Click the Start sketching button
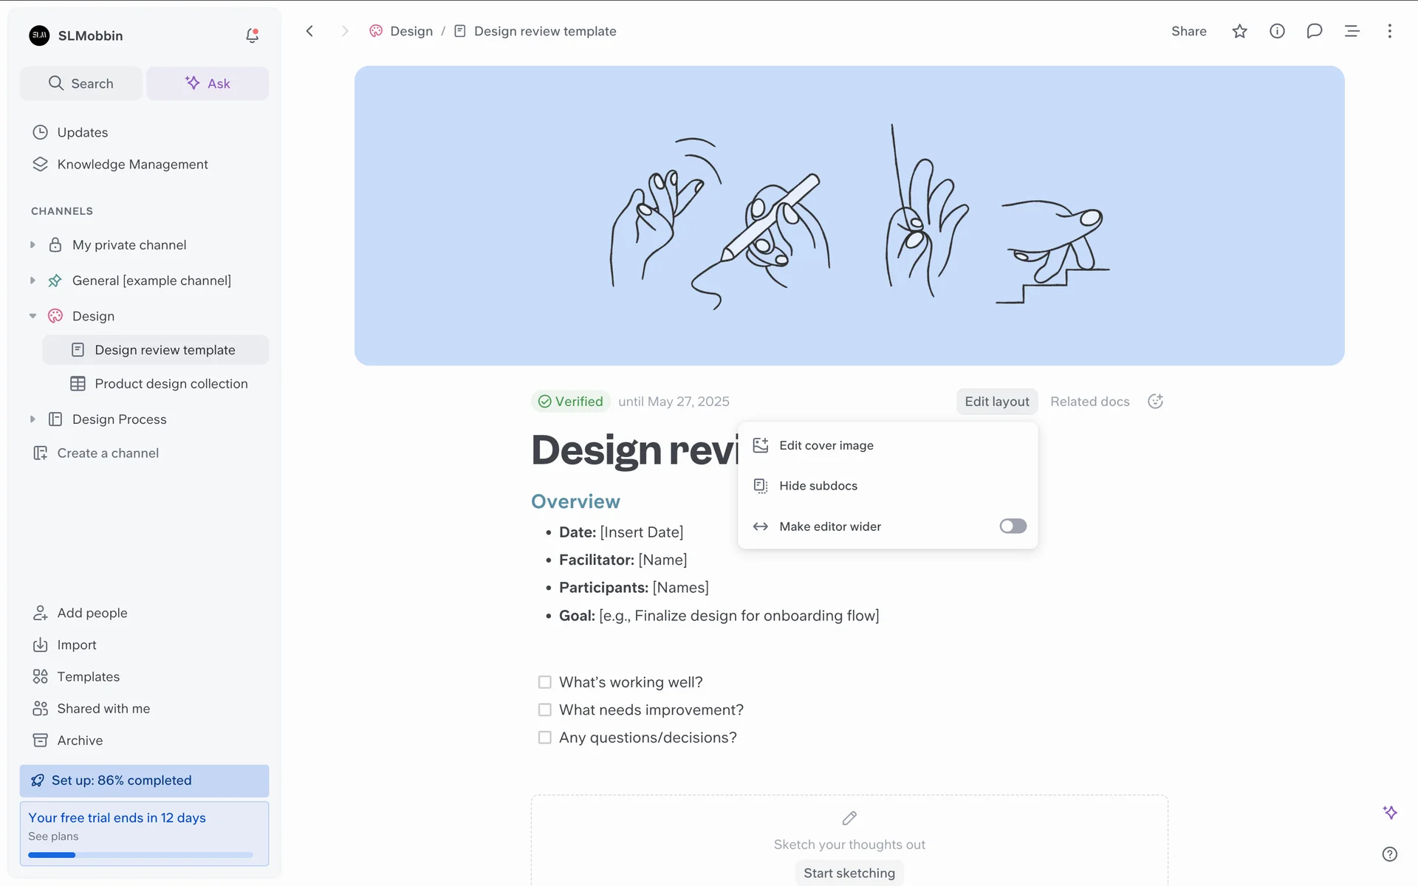Screen dimensions: 1418x886 [x=849, y=873]
